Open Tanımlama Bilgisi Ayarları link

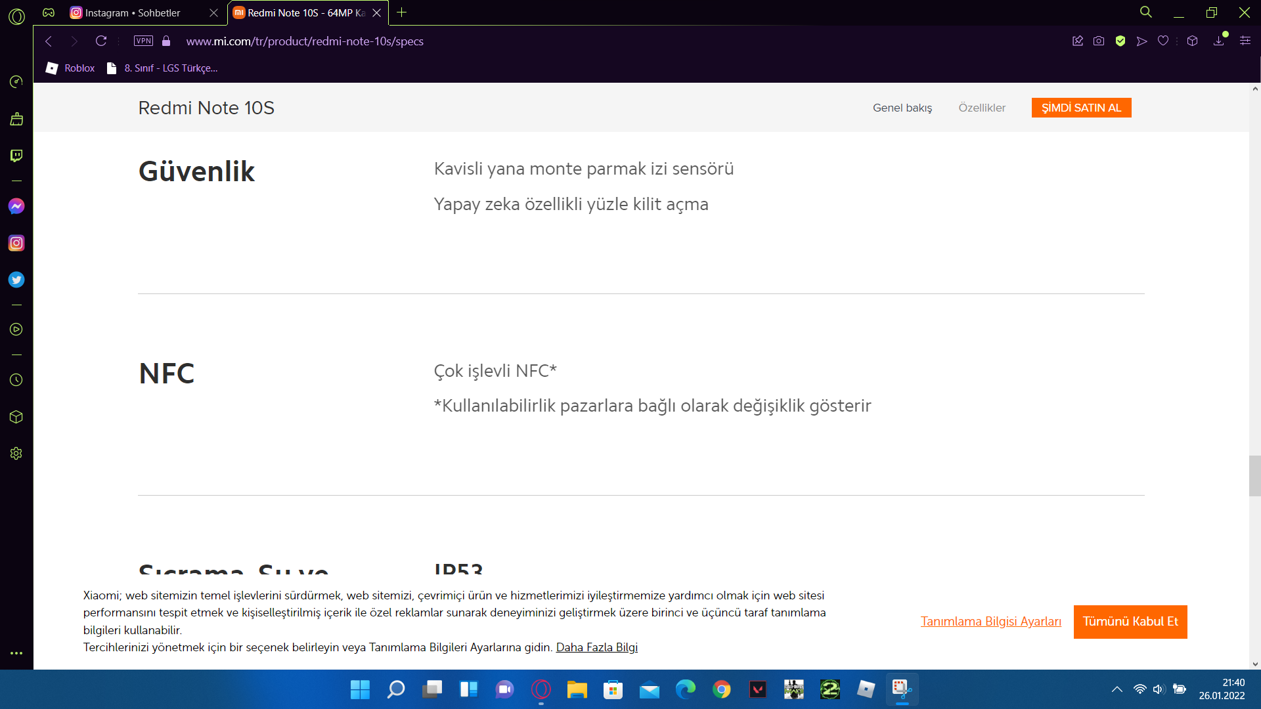click(990, 622)
